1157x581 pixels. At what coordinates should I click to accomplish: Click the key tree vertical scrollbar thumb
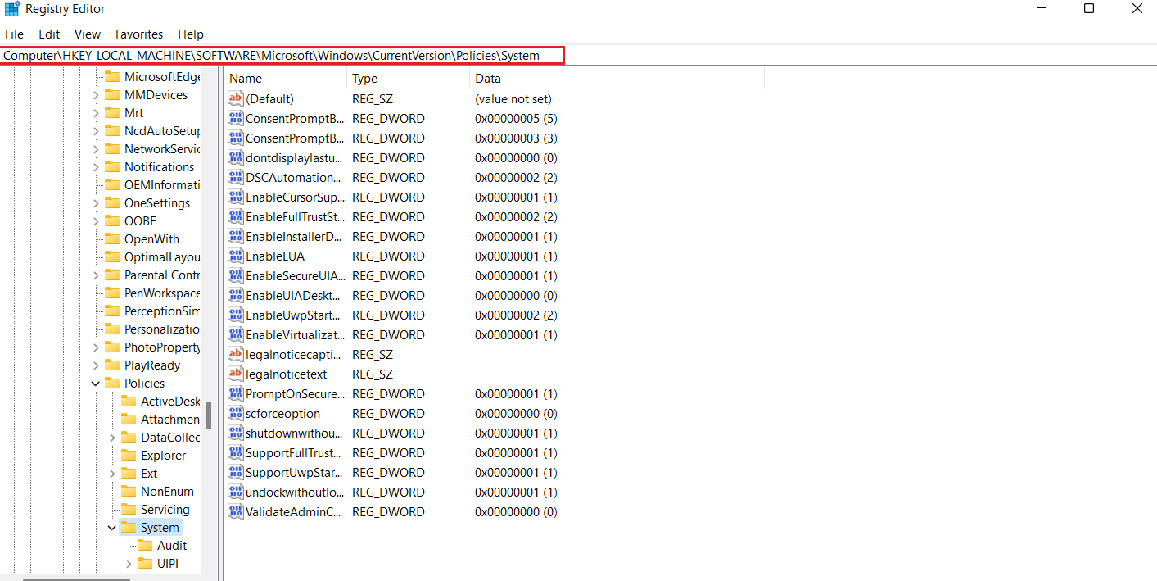[209, 415]
